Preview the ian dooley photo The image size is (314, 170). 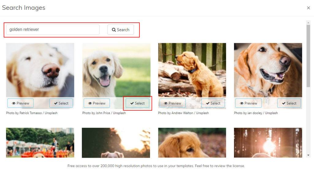tap(248, 103)
